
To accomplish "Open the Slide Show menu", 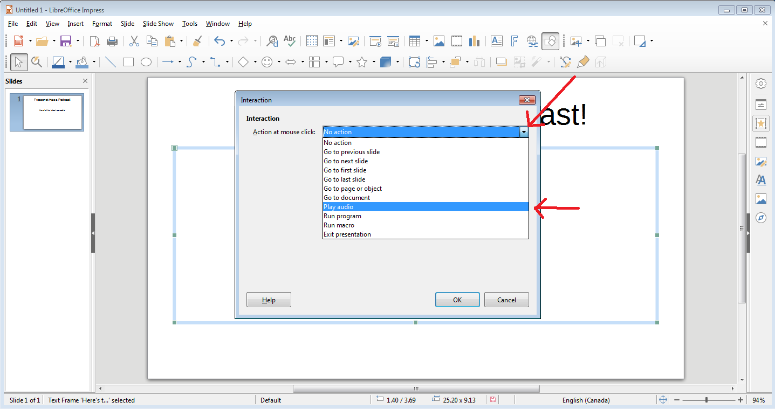I will click(158, 24).
